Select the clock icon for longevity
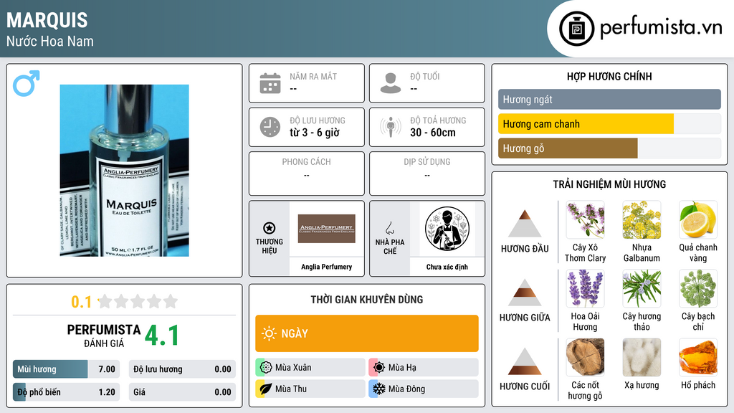734x413 pixels. (x=270, y=127)
